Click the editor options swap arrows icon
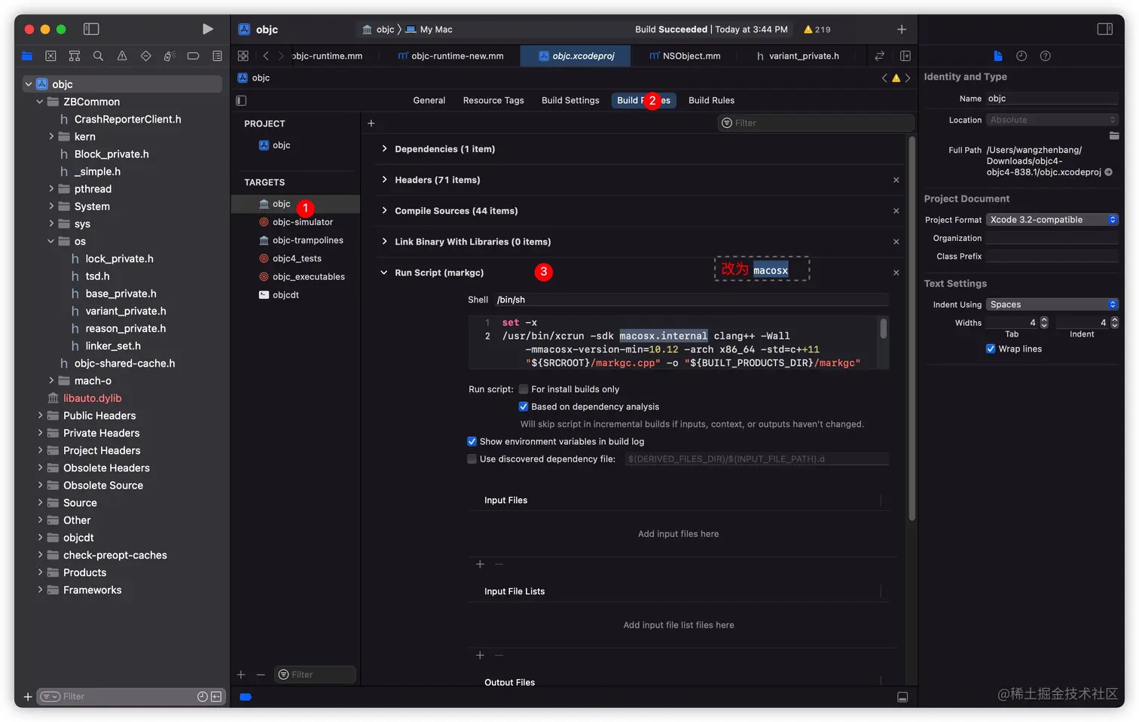1139x722 pixels. click(x=879, y=56)
